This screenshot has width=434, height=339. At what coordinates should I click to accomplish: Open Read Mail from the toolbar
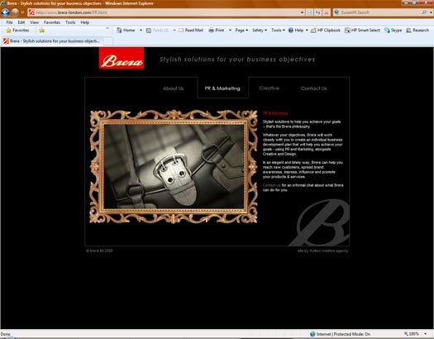191,30
